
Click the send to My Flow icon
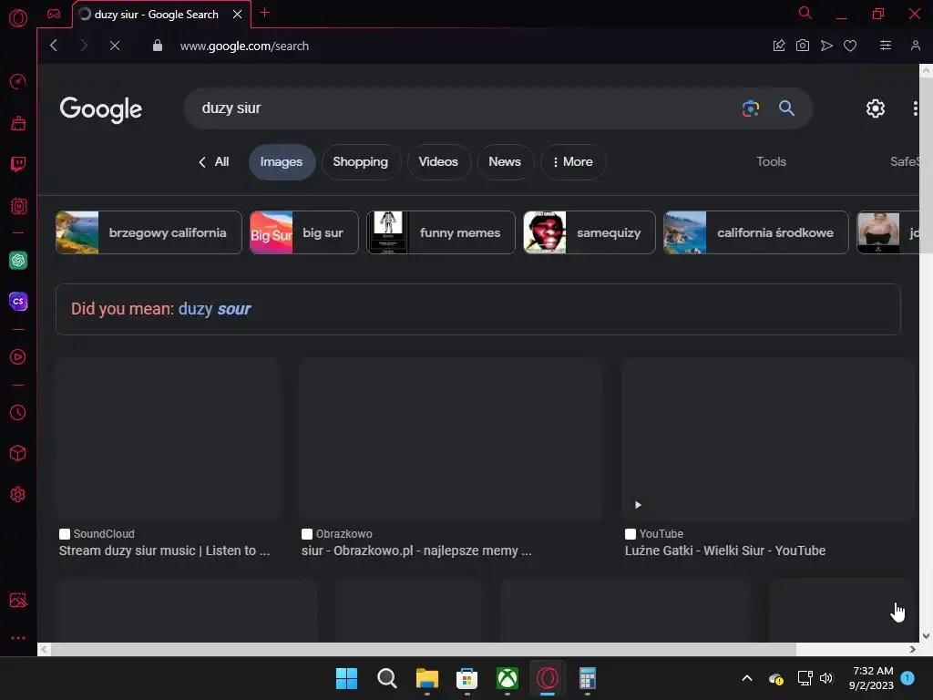click(826, 46)
